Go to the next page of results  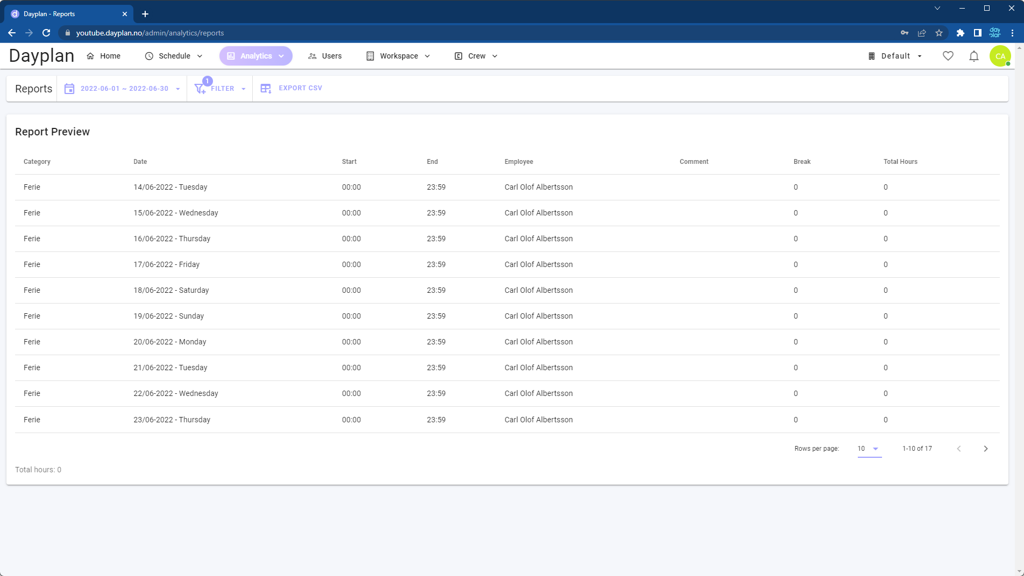986,449
